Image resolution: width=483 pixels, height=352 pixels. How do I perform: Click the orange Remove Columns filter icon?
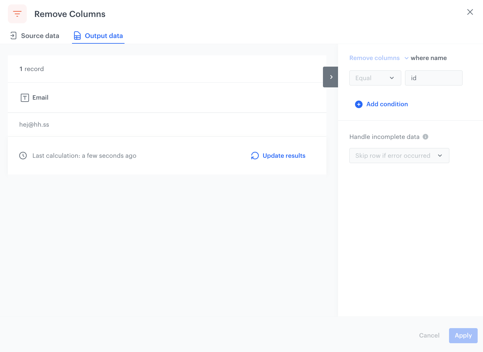point(17,14)
